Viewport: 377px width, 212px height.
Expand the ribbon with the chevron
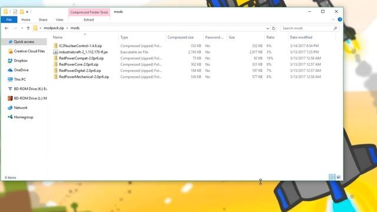click(x=333, y=19)
